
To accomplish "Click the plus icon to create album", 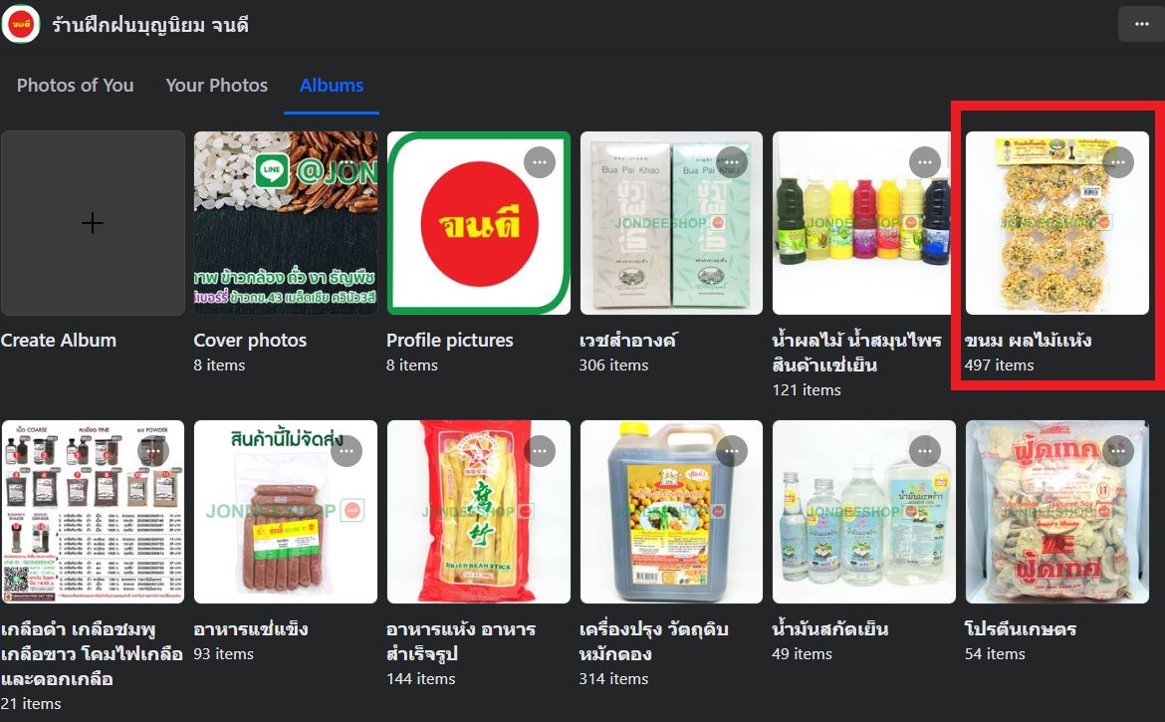I will [x=93, y=223].
